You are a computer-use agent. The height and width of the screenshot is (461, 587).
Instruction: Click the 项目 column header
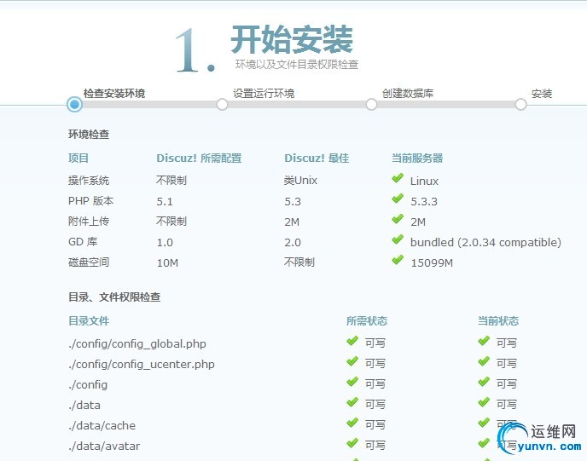(x=78, y=158)
